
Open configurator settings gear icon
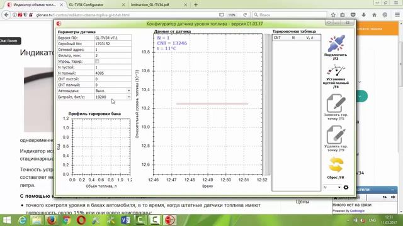(346, 187)
